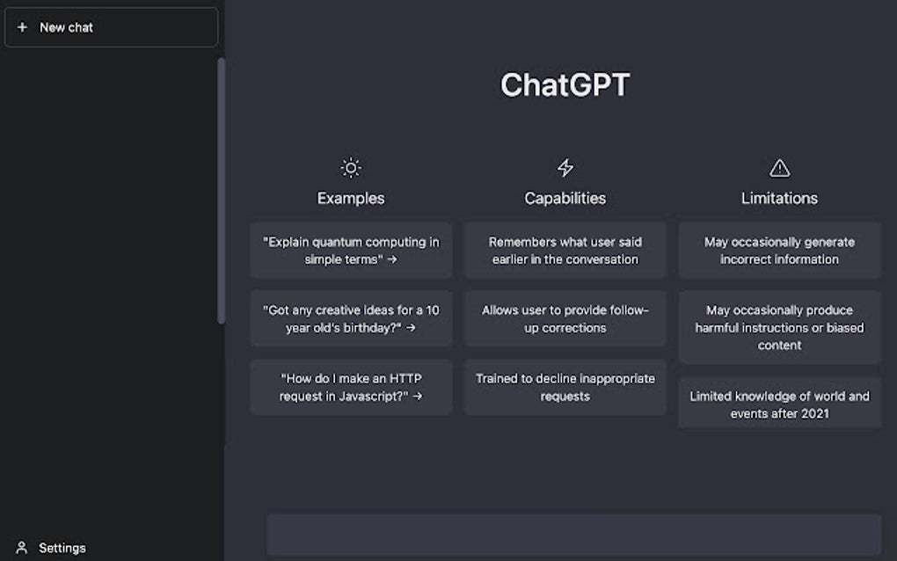Click the 'decline inappropriate requests' capability card

tap(565, 387)
